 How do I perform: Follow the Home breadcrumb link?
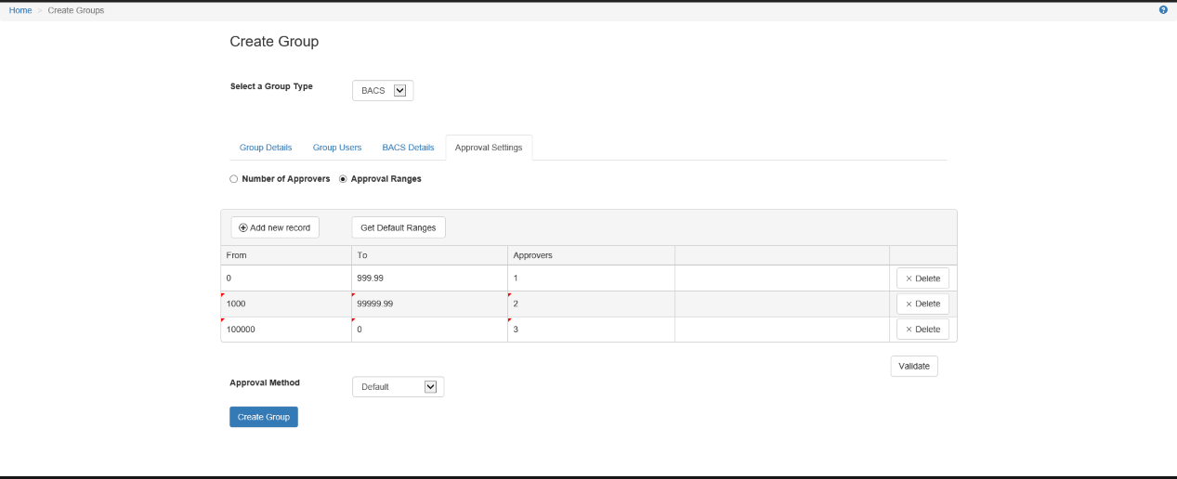(x=20, y=10)
